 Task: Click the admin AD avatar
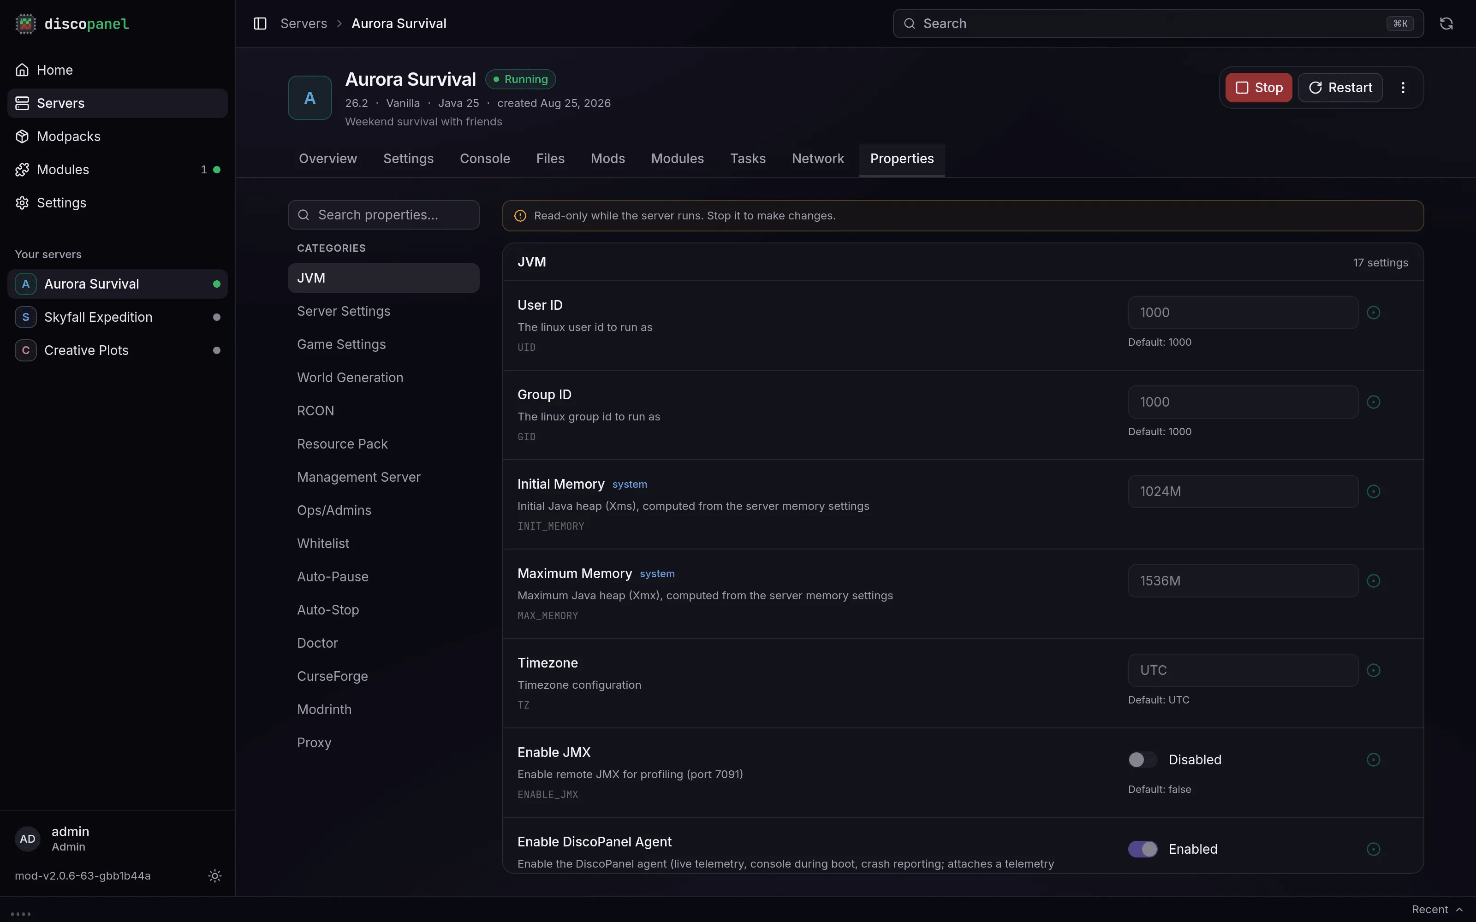[x=28, y=839]
